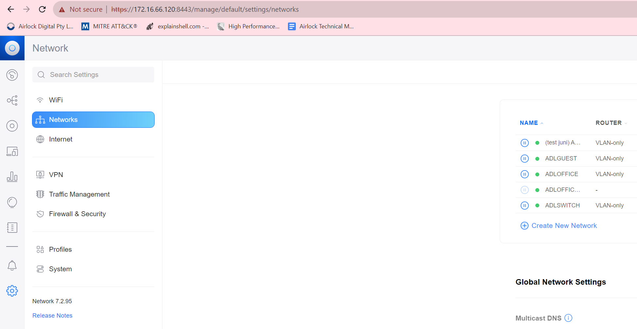Open UniFi Devices from sidebar
The height and width of the screenshot is (329, 637).
12,126
